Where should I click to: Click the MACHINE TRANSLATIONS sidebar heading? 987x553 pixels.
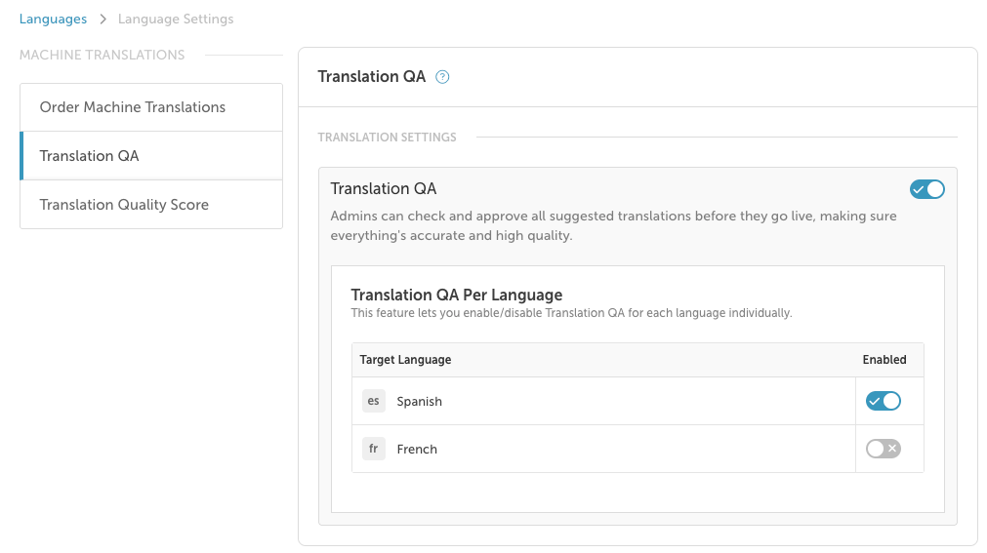(102, 56)
